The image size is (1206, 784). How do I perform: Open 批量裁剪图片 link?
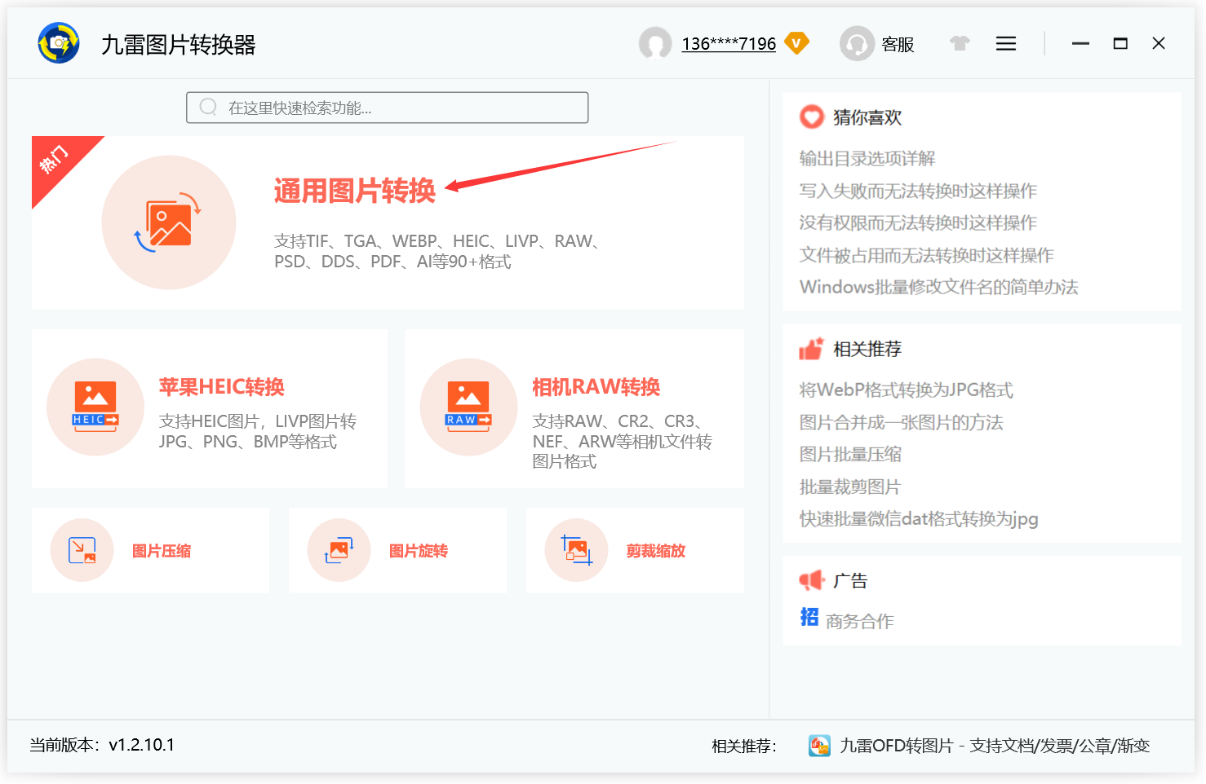[850, 487]
